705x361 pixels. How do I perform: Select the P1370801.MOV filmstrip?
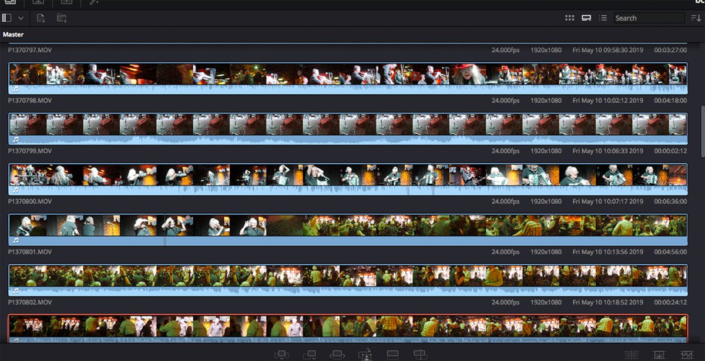[348, 280]
